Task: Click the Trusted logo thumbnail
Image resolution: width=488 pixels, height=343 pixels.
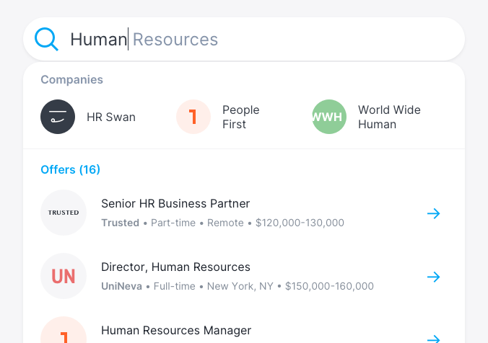Action: tap(64, 213)
